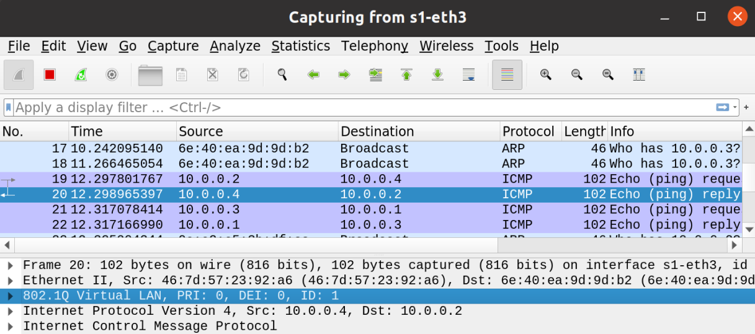Open find packet with magnifier icon
The height and width of the screenshot is (334, 755).
pos(282,75)
